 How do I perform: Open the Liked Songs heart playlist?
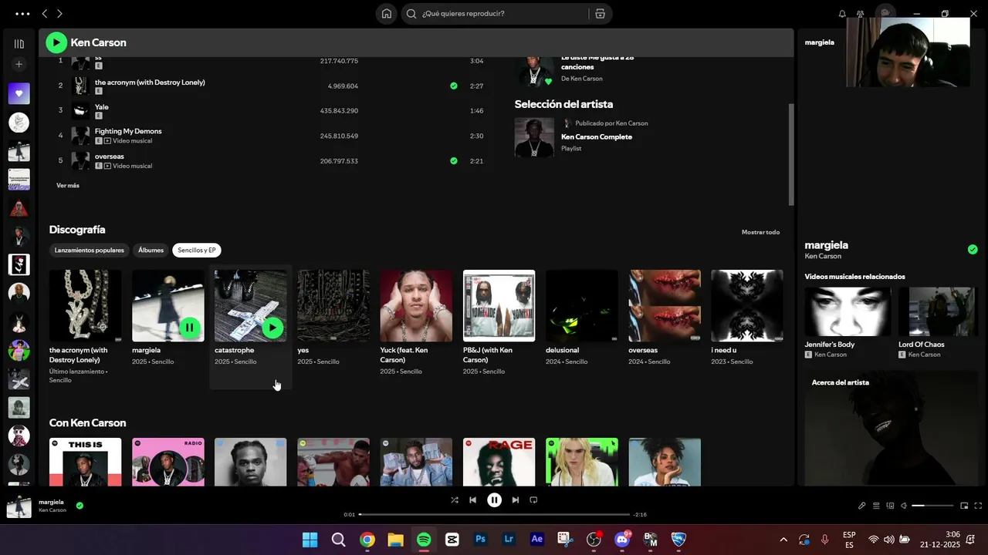[19, 94]
